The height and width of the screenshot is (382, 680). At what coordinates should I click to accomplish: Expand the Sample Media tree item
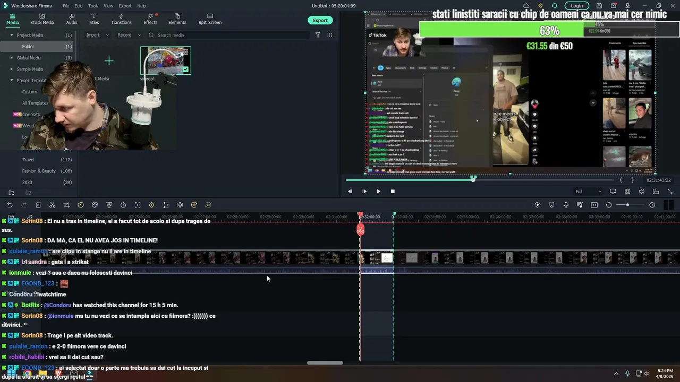click(x=12, y=69)
